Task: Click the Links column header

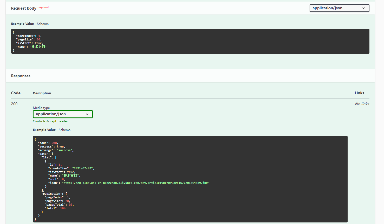Action: (359, 93)
